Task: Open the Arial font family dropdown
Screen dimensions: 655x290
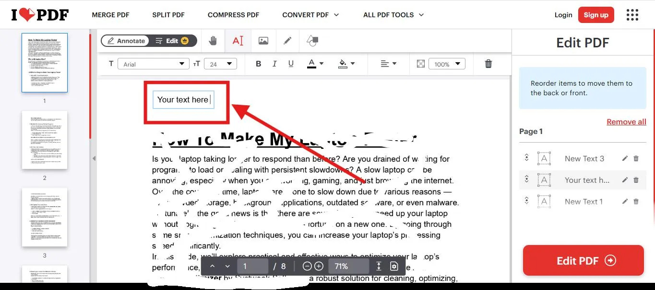Action: [x=154, y=64]
